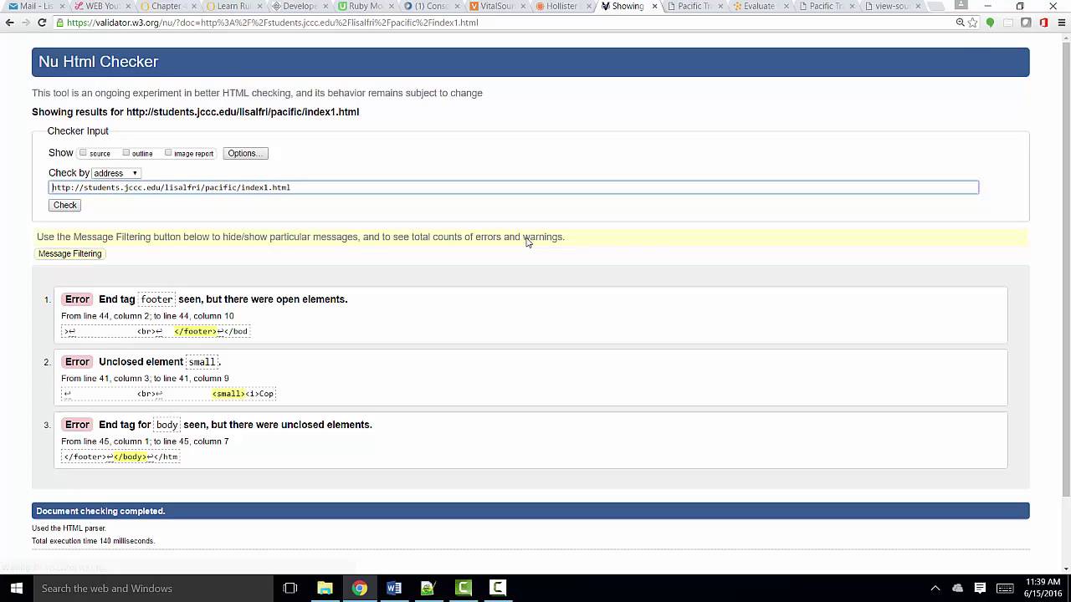Image resolution: width=1071 pixels, height=602 pixels.
Task: Open Action Center notifications
Action: tap(980, 588)
